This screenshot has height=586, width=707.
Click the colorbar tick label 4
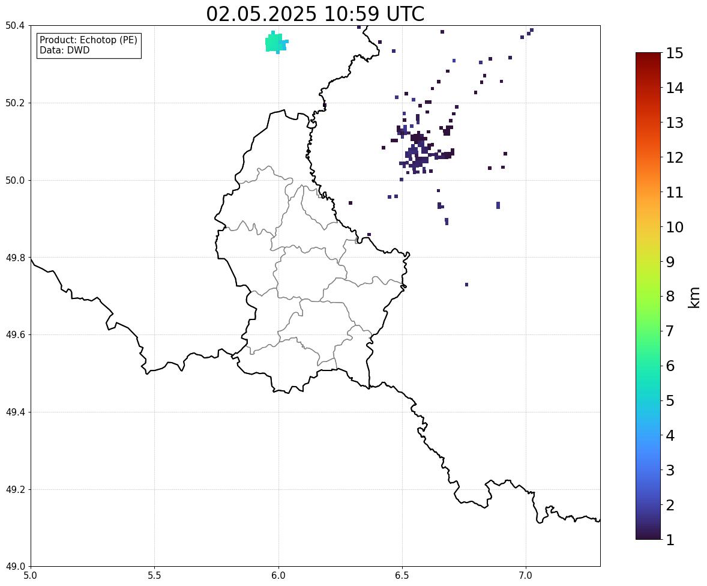[670, 435]
